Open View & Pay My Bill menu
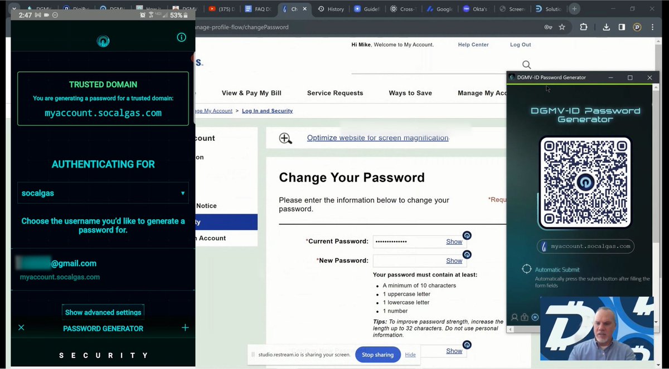 click(251, 93)
